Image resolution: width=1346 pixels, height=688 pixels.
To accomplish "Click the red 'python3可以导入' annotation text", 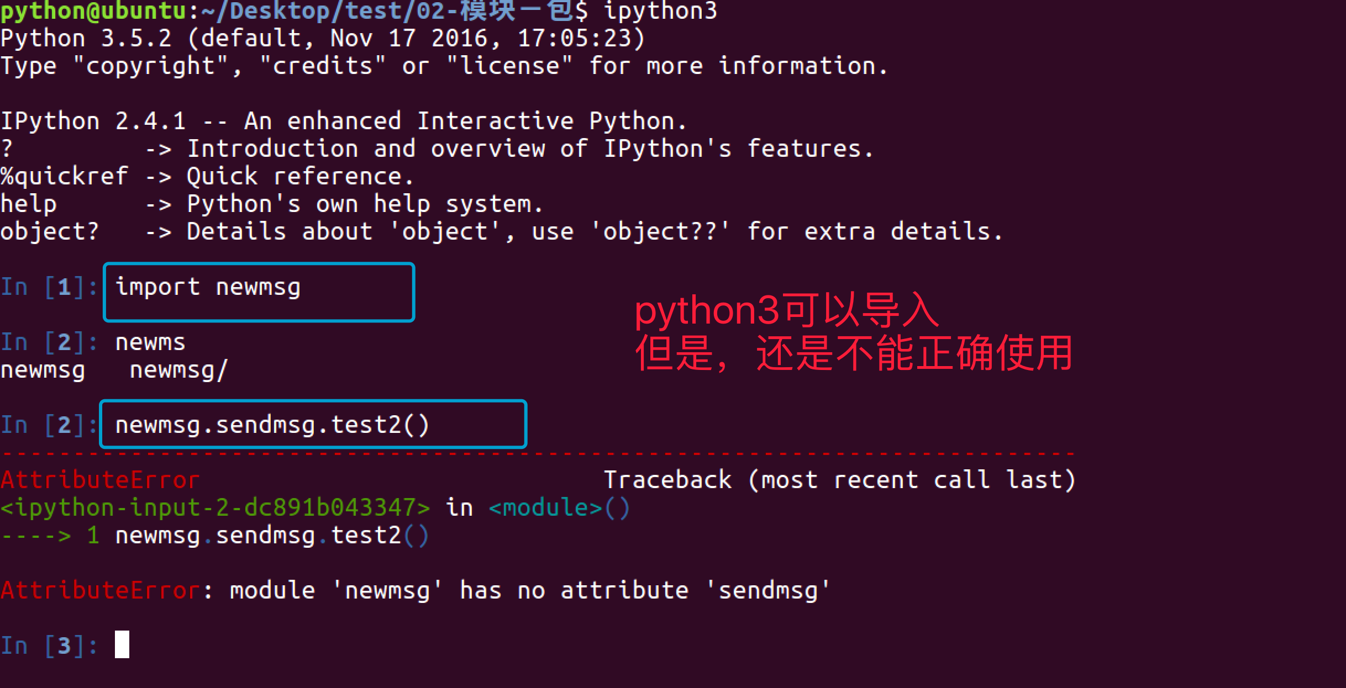I will (x=786, y=310).
